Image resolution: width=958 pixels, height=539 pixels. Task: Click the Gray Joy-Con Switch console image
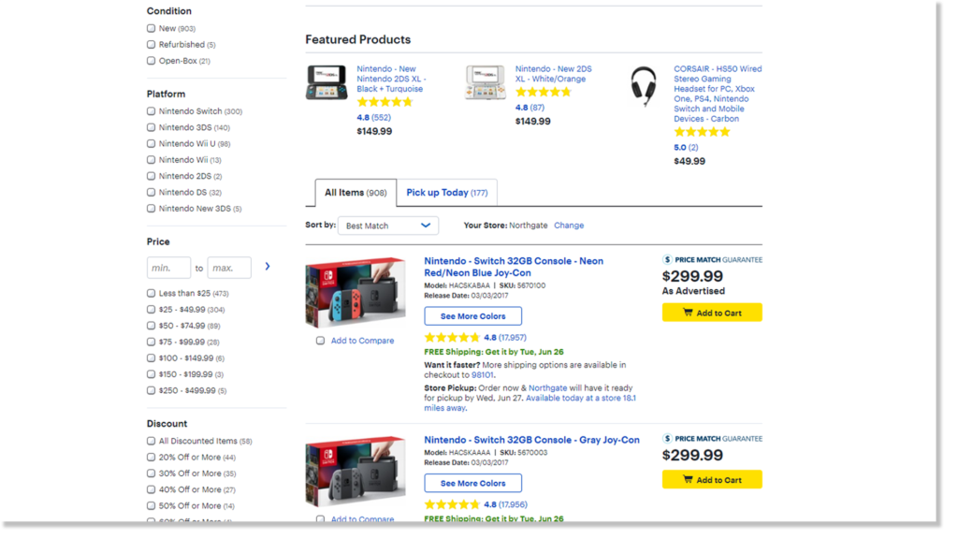[x=355, y=472]
